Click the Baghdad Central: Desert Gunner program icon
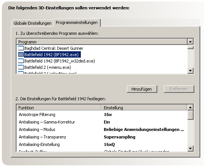Screen dimensions: 204x168 click(x=21, y=48)
